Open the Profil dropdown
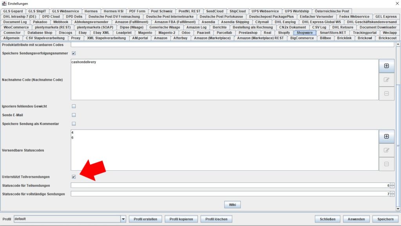 pos(123,219)
